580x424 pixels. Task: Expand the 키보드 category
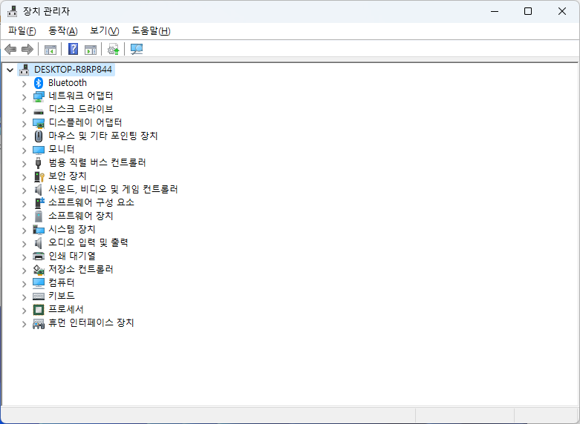pyautogui.click(x=24, y=297)
